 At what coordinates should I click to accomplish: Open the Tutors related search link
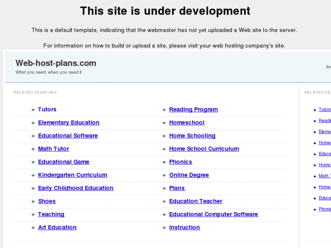coord(47,110)
